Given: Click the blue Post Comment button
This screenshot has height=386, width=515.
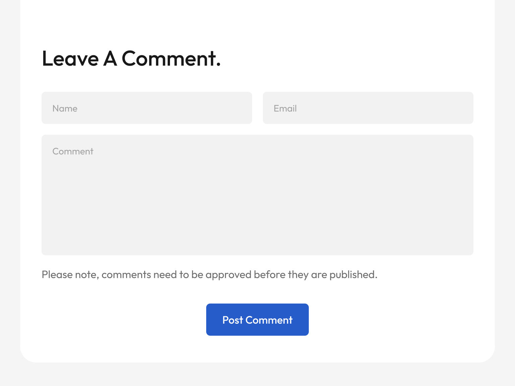Looking at the screenshot, I should 257,320.
